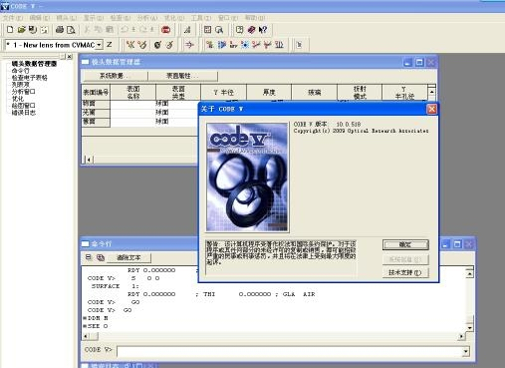Click the 清除文本 button in the command window

(128, 257)
